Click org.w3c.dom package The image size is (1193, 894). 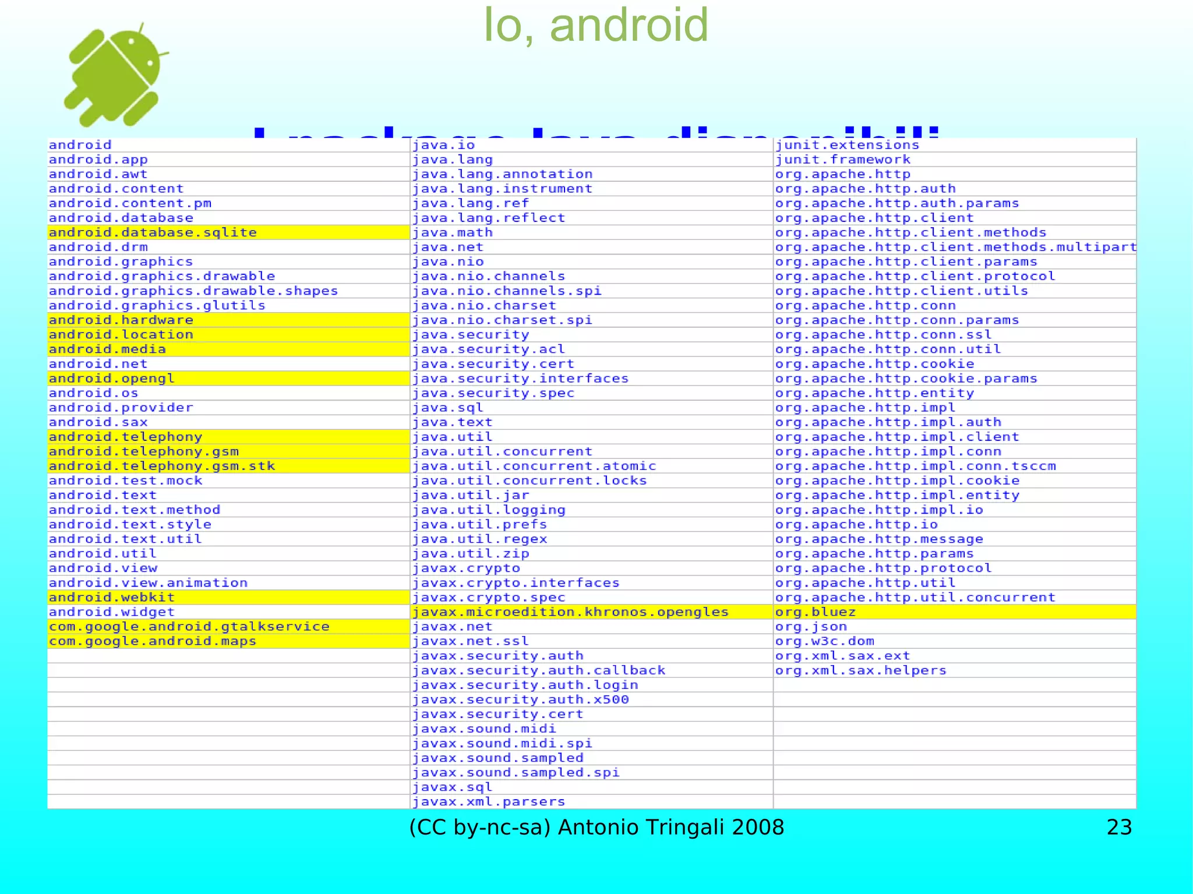pyautogui.click(x=955, y=641)
